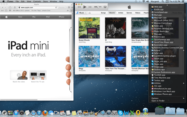Open a new Safari tab
Screen dimensions: 187x117
click(72, 11)
